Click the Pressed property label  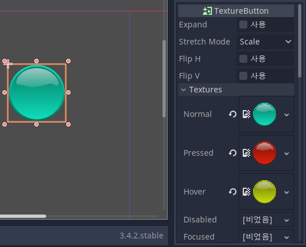click(198, 153)
